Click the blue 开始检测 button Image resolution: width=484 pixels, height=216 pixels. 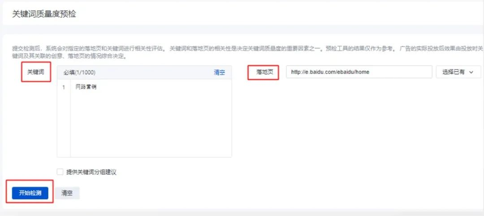pyautogui.click(x=30, y=193)
